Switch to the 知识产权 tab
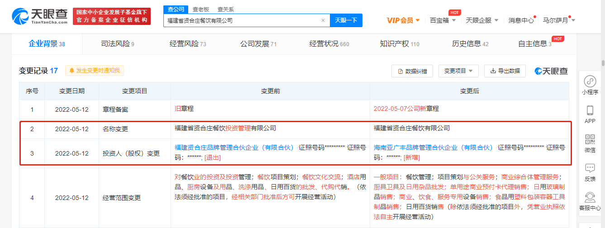605x228 pixels. click(x=399, y=44)
